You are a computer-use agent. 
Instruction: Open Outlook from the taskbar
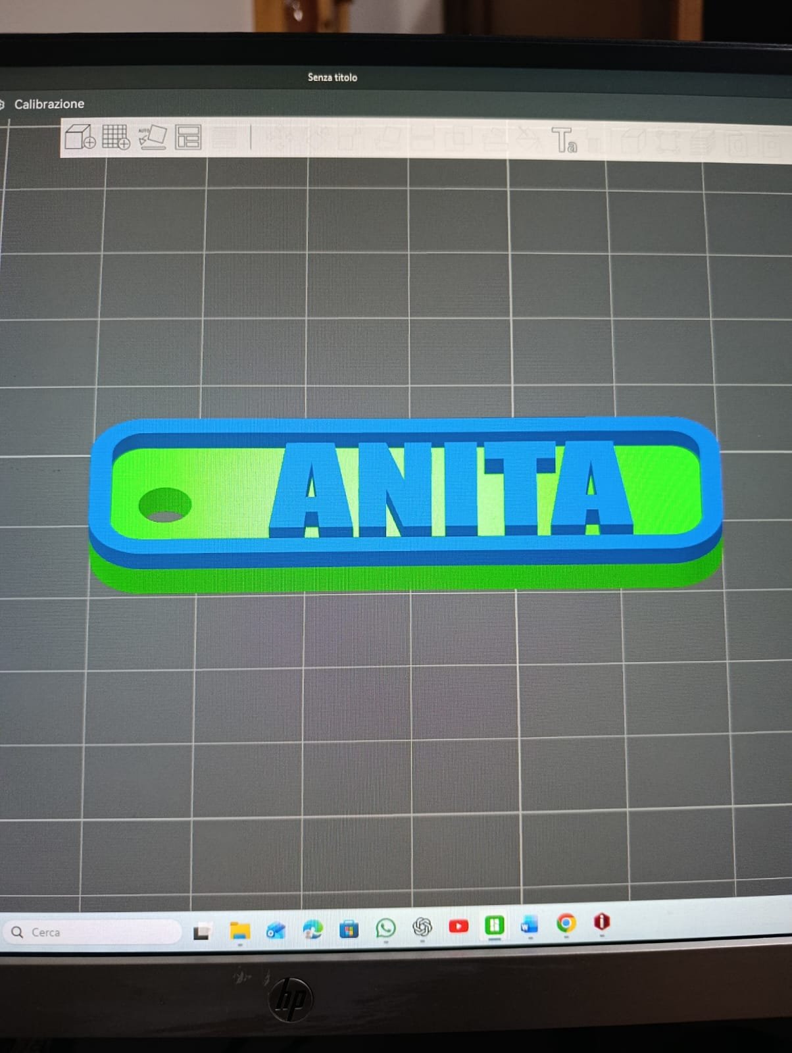tap(276, 930)
